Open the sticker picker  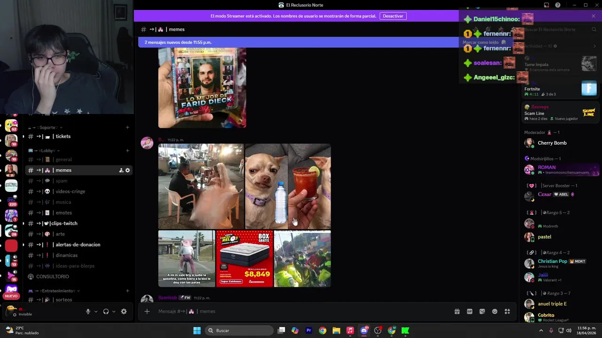coord(482,311)
